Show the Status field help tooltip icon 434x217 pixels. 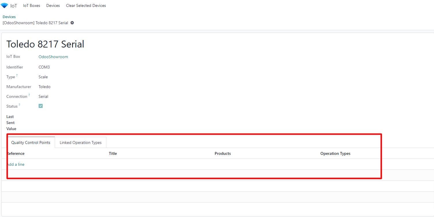(x=19, y=105)
